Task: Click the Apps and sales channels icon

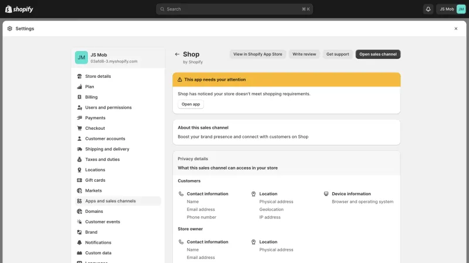Action: point(79,201)
